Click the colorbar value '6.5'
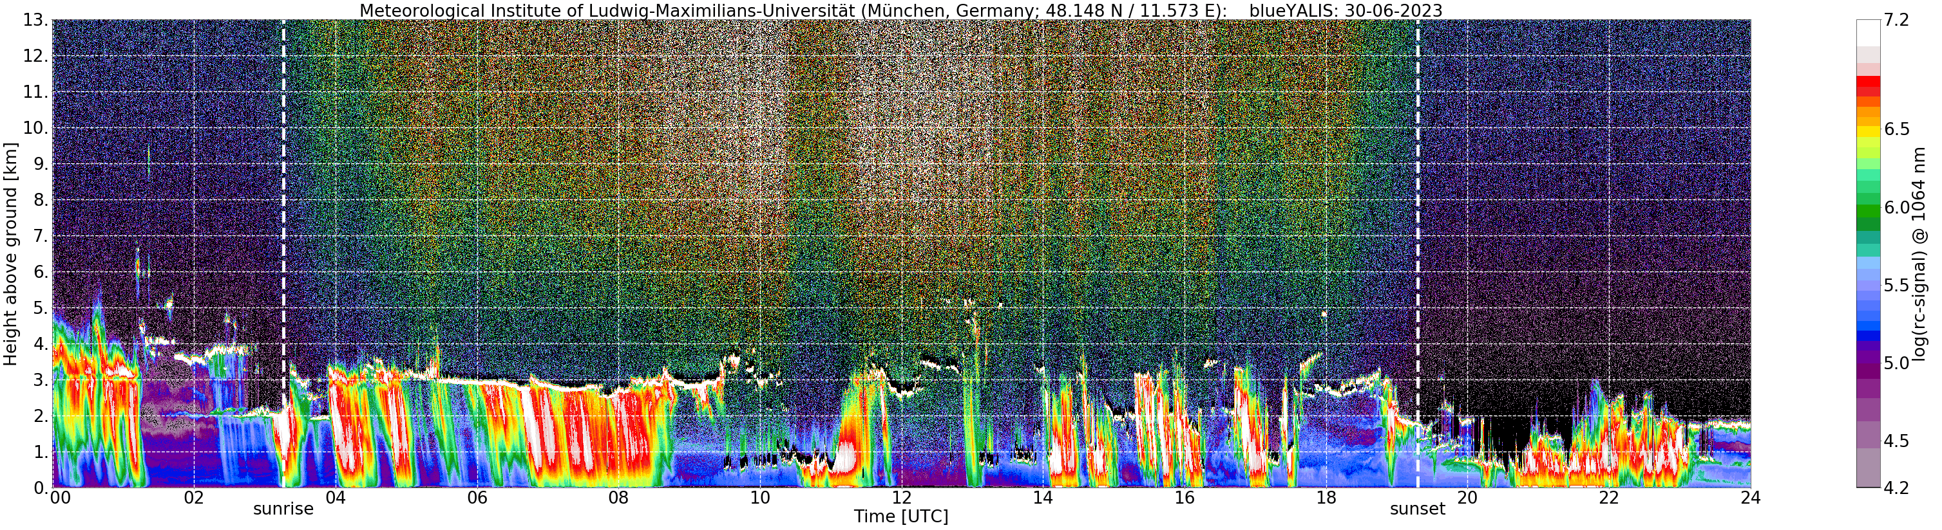Screen dimensions: 1942x530 [1896, 129]
